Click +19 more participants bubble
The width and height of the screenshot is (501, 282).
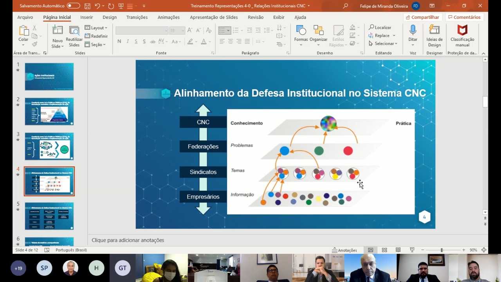[18, 268]
